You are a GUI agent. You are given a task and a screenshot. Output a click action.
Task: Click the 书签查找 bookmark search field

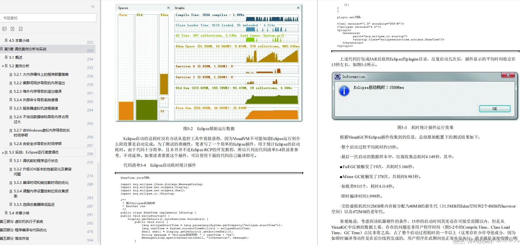48,18
